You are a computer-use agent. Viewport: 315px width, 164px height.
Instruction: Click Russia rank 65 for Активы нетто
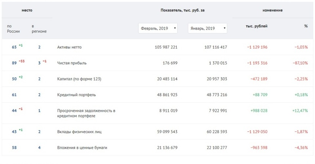(14, 47)
